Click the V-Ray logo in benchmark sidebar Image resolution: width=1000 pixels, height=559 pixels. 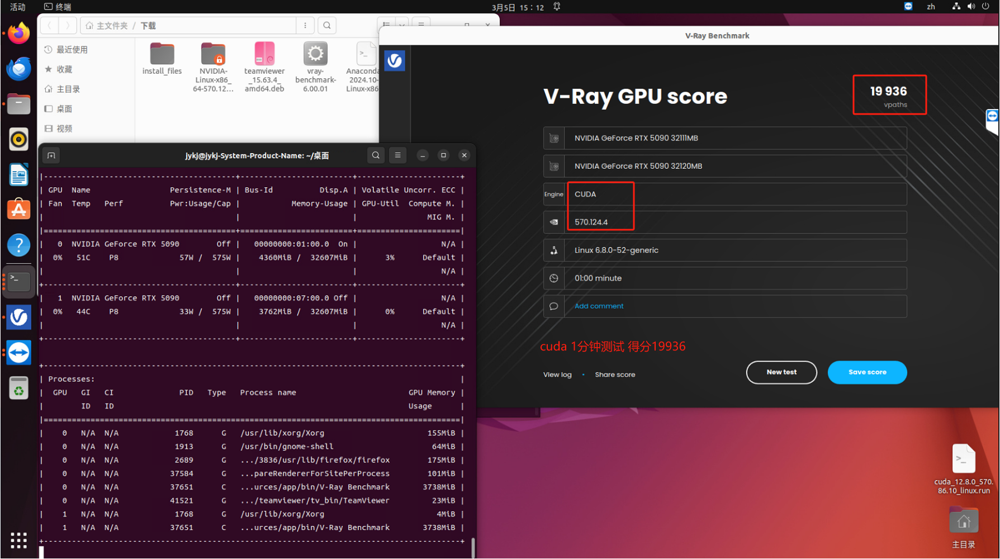click(395, 60)
